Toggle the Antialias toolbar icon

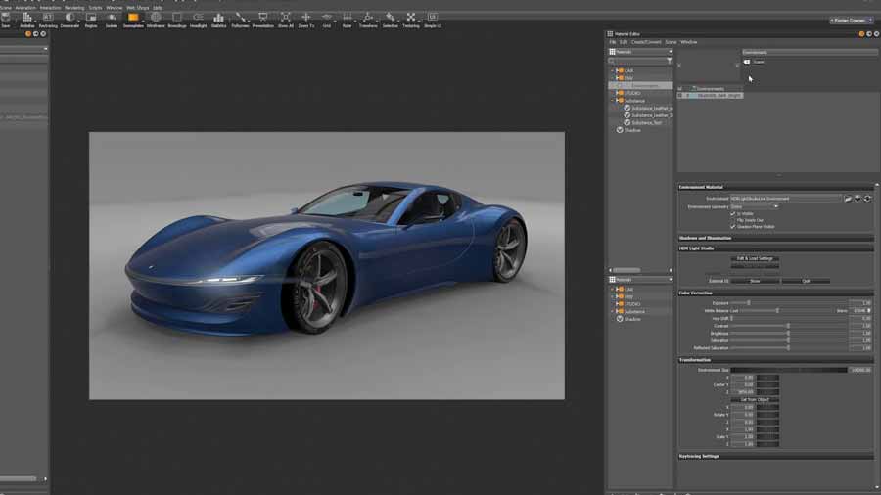(27, 19)
